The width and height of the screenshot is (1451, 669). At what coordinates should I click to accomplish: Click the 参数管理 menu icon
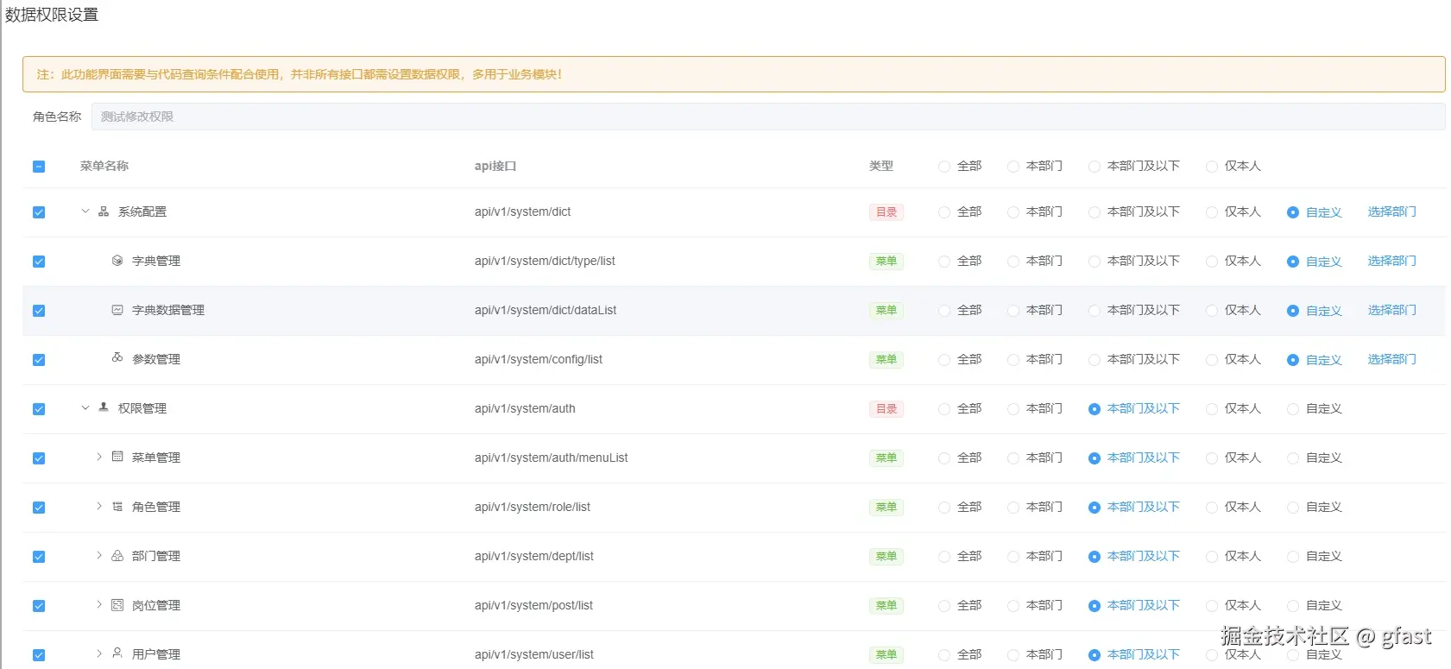pos(117,357)
